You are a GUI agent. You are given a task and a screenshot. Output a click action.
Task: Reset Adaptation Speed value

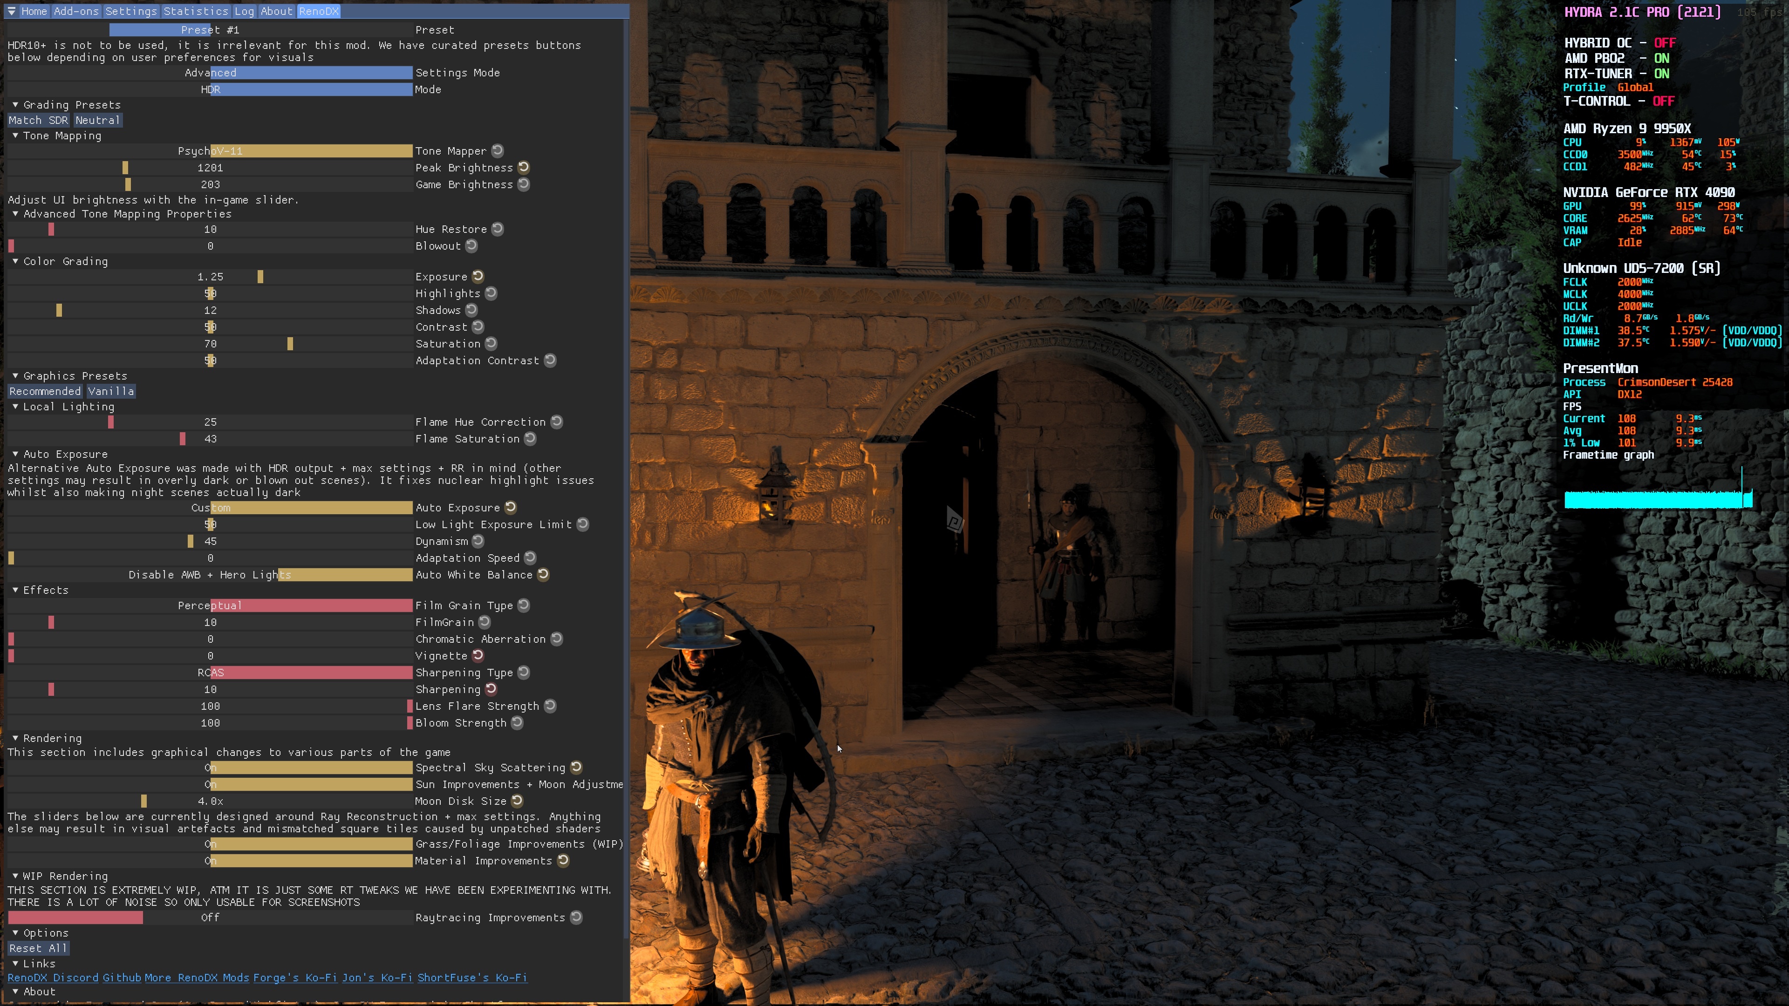530,557
